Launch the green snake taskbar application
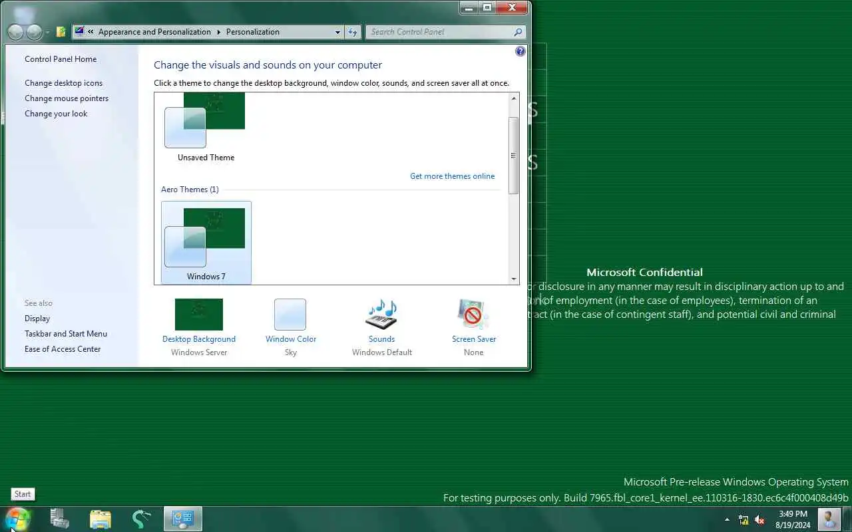 pyautogui.click(x=141, y=519)
